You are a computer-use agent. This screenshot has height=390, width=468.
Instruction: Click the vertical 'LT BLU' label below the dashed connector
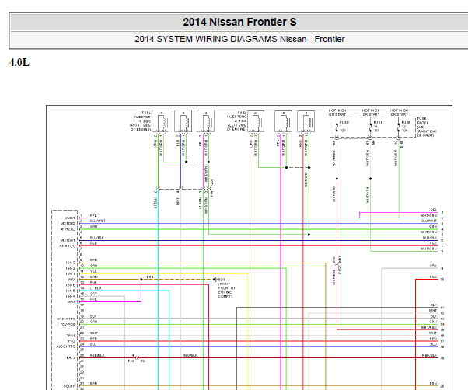coord(155,203)
